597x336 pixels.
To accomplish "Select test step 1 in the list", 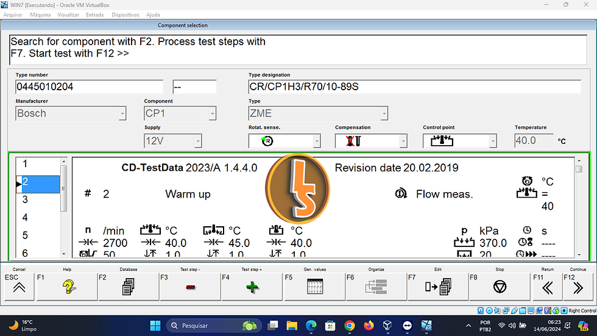I will [x=38, y=164].
